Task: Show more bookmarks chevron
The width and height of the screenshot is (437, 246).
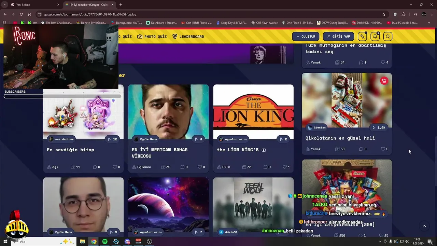Action: click(x=429, y=23)
